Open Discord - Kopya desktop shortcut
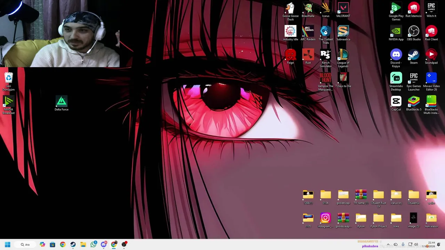This screenshot has height=250, width=445. (396, 58)
